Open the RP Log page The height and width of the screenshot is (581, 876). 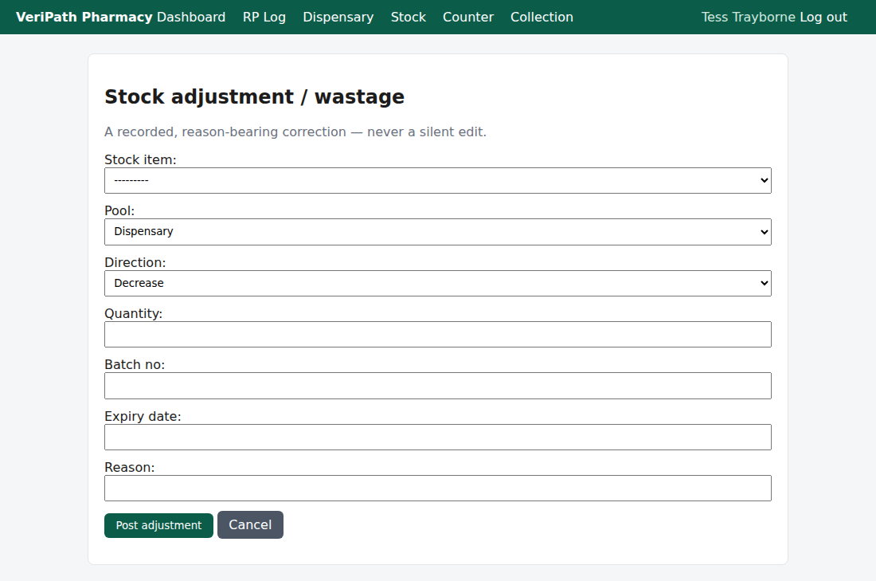click(264, 18)
